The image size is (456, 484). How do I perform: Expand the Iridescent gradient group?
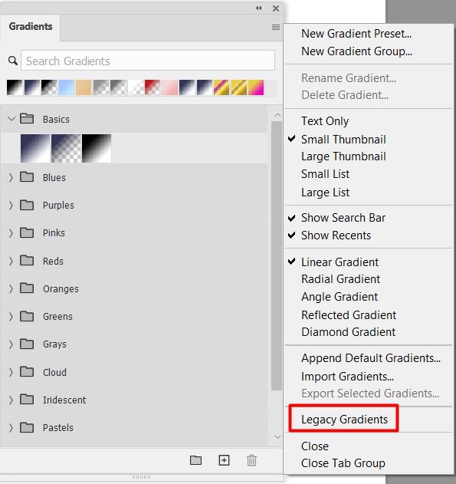click(x=11, y=400)
